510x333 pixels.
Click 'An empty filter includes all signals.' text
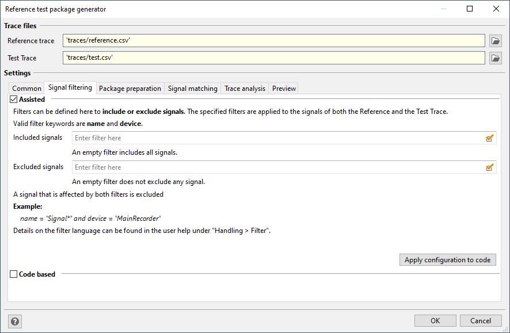coord(124,152)
